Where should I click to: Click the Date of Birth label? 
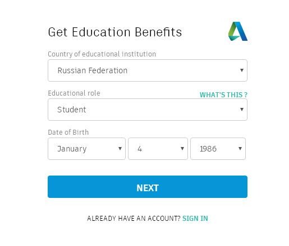tap(68, 133)
